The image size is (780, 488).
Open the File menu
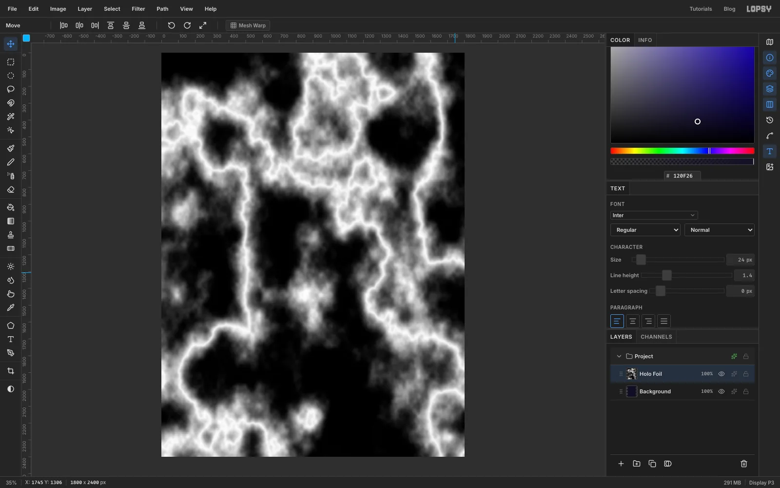pos(12,9)
